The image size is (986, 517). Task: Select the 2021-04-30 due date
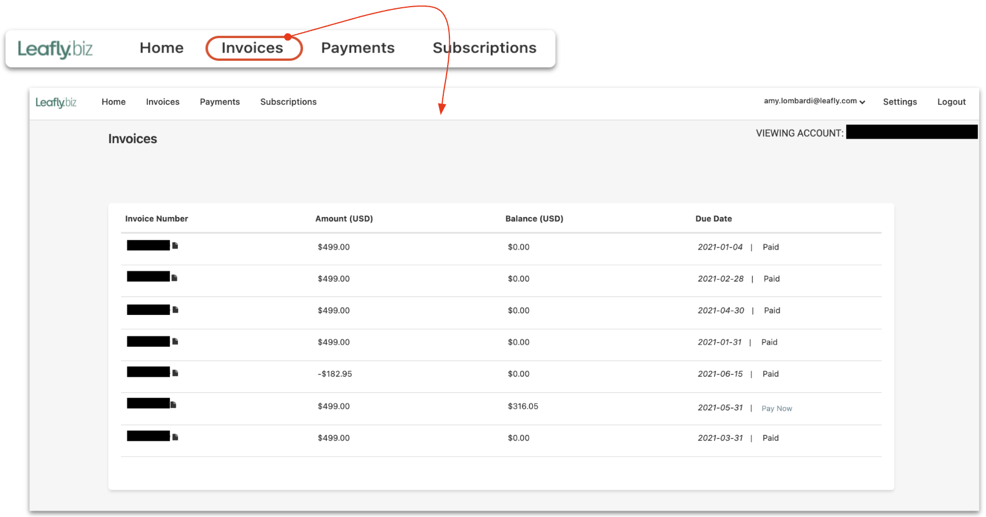pos(721,310)
